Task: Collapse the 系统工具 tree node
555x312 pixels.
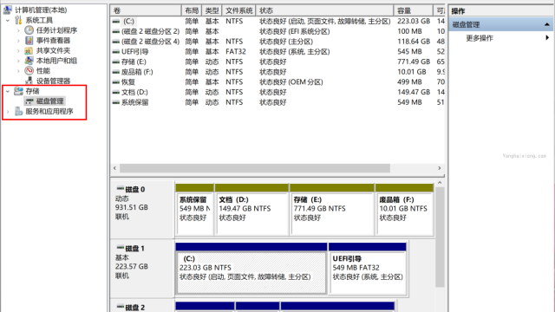Action: 8,21
